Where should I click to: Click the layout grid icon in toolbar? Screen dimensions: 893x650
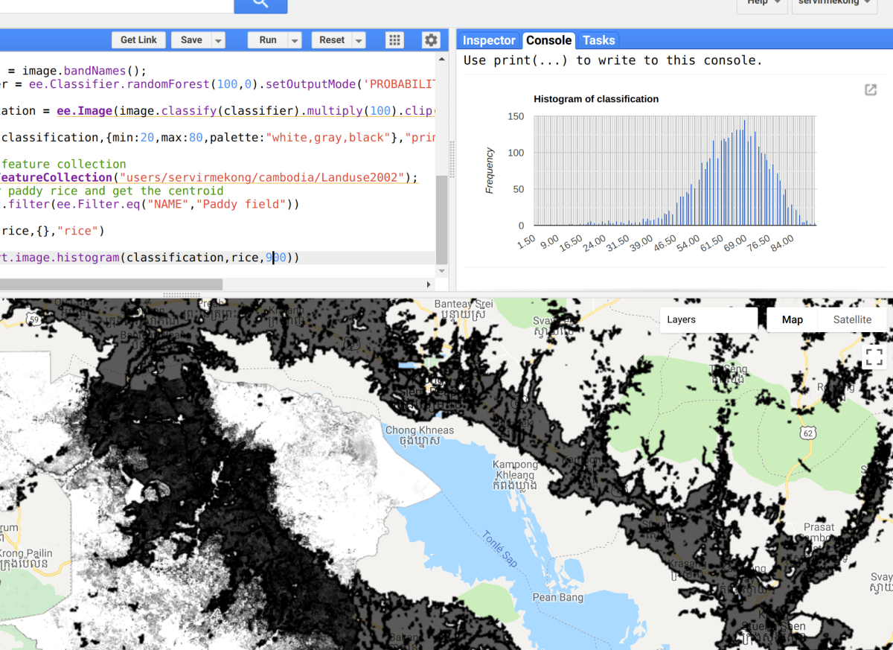pyautogui.click(x=394, y=40)
